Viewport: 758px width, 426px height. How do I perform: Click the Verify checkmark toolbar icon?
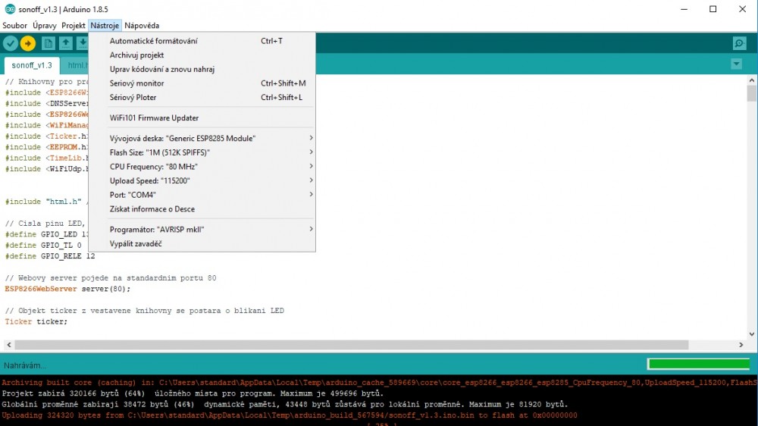pos(11,43)
